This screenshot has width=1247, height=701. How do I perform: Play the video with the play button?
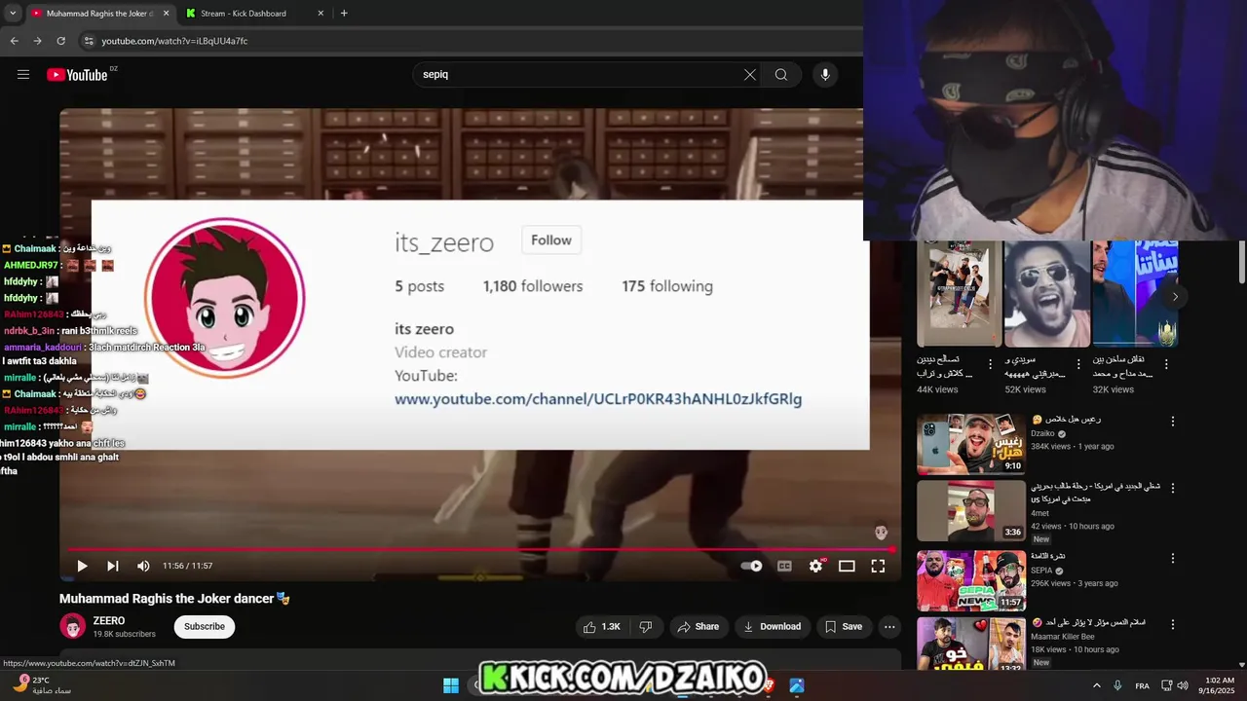pos(82,566)
